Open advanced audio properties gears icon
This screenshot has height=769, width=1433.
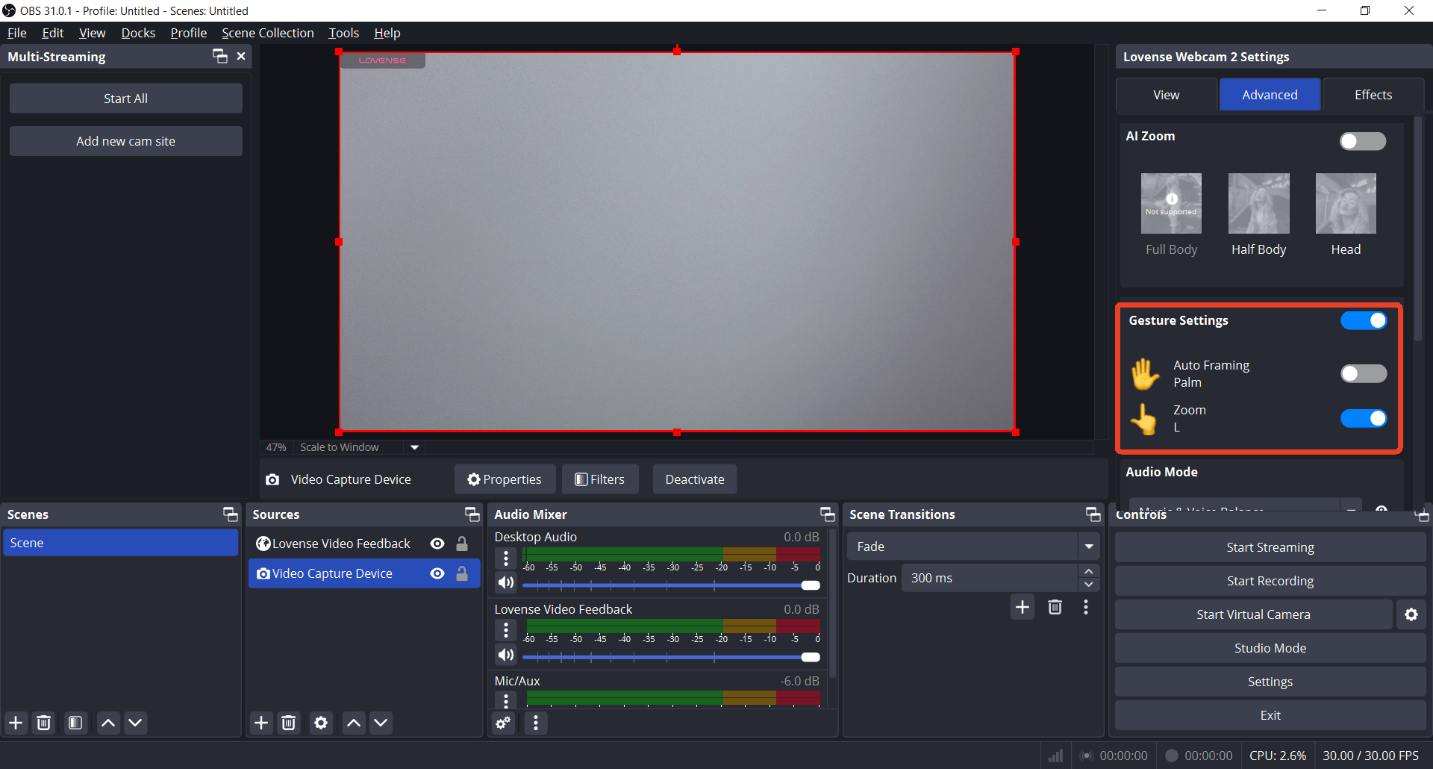tap(504, 723)
